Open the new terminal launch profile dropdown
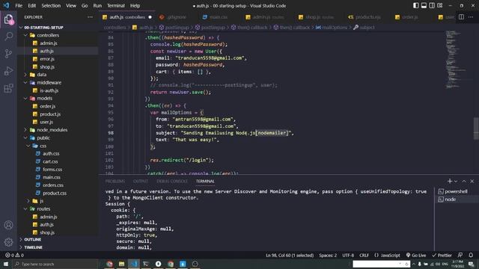 (456, 181)
